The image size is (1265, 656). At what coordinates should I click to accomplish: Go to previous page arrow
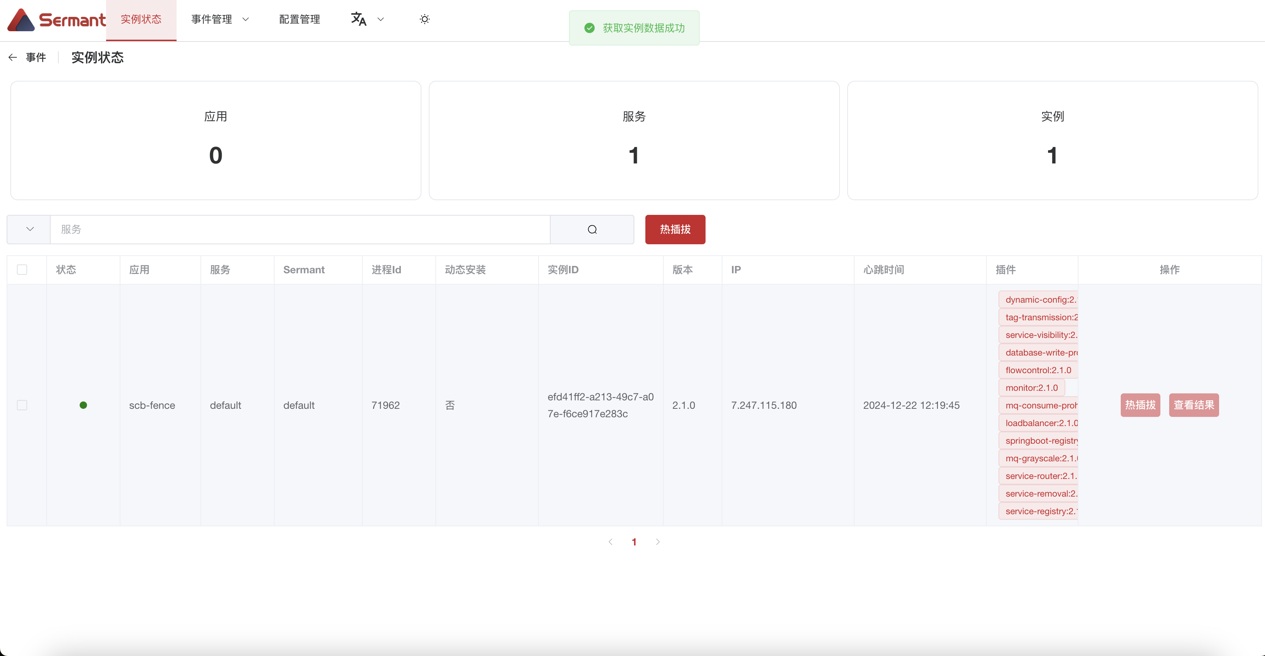pyautogui.click(x=610, y=541)
